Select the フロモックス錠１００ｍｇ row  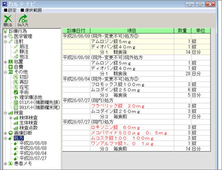pyautogui.click(x=136, y=85)
